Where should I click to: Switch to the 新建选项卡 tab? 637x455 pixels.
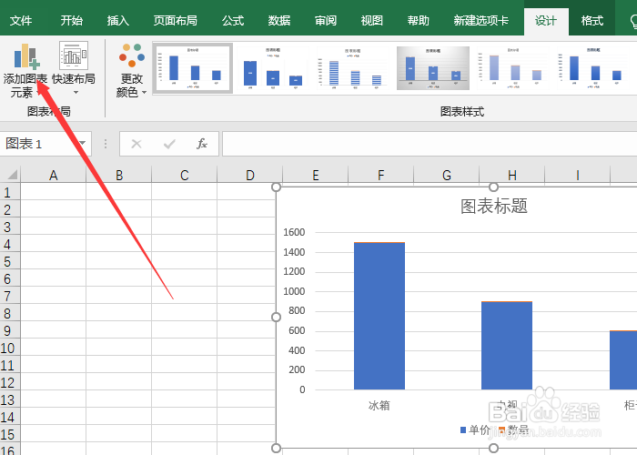click(481, 20)
